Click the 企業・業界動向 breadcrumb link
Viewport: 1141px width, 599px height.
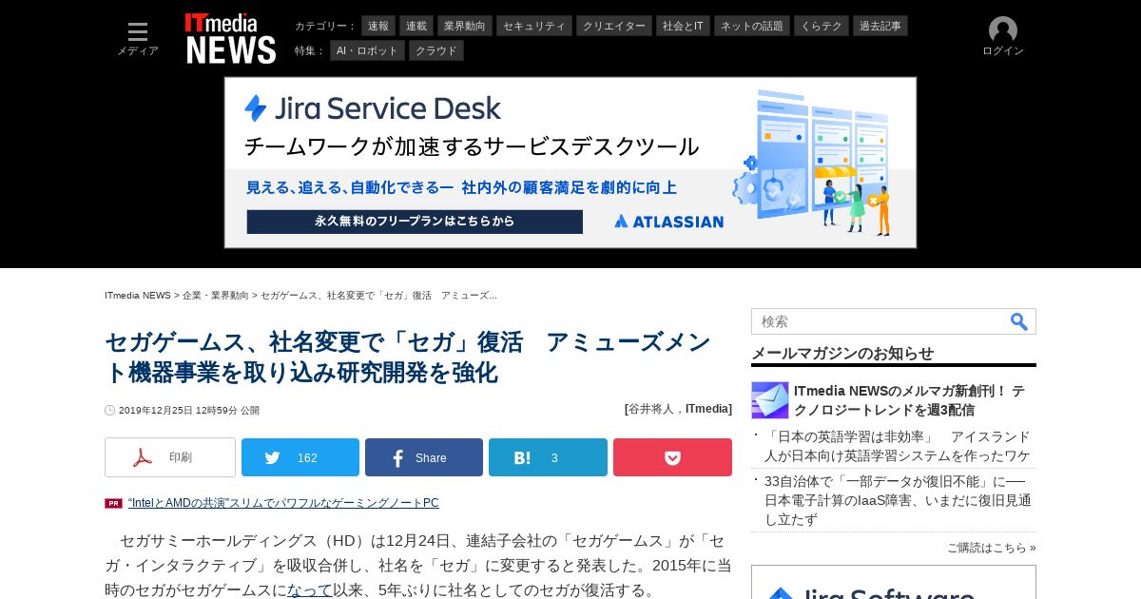pos(216,296)
